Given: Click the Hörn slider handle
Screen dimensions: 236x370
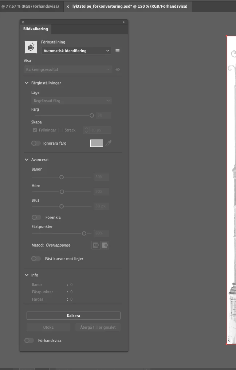Looking at the screenshot, I should [62, 192].
